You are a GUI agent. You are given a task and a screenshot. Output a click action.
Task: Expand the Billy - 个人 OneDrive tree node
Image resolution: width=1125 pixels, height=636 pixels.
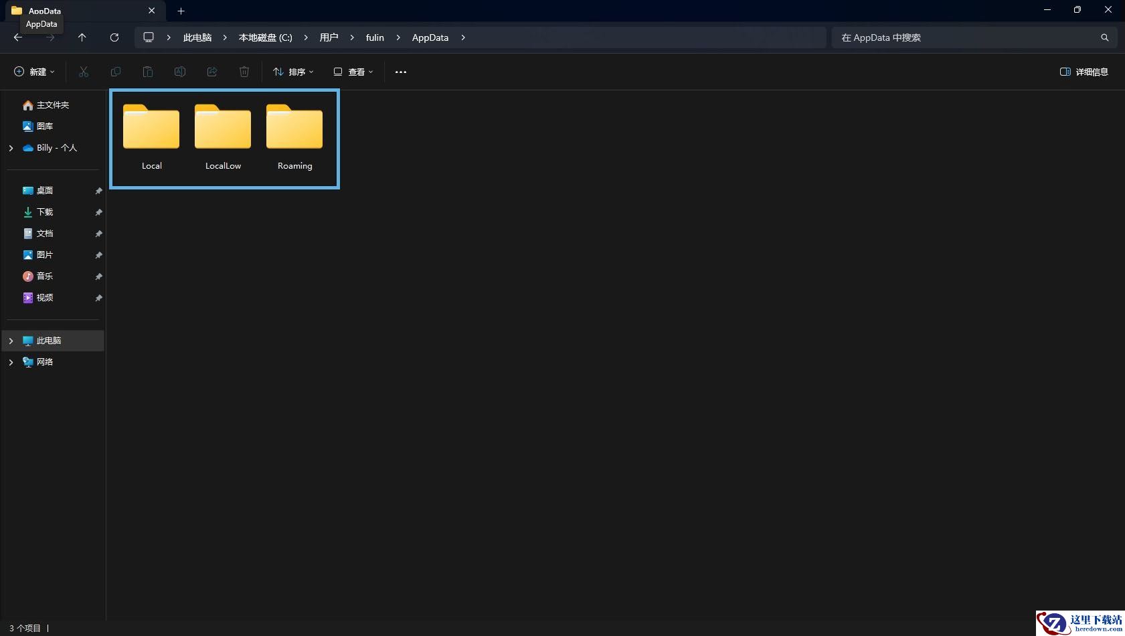tap(11, 148)
